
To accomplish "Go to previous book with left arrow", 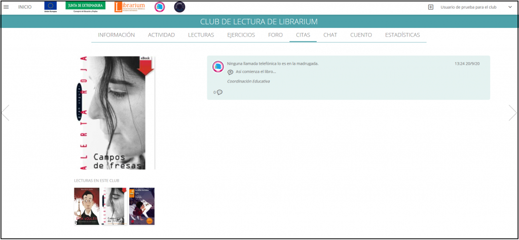I will pos(5,113).
